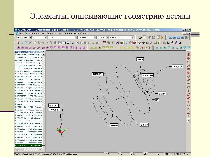This screenshot has height=157, width=210.
Task: Click the Location dimension icon
Action: click(x=188, y=54)
